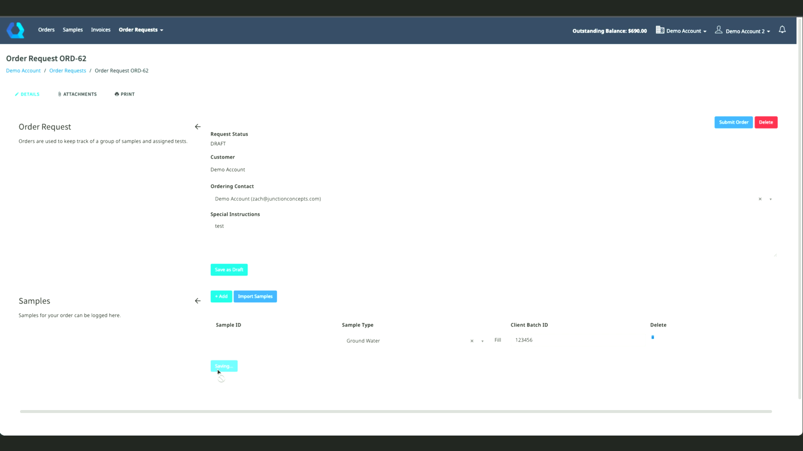Clear the Ground Water sample type

pos(472,341)
